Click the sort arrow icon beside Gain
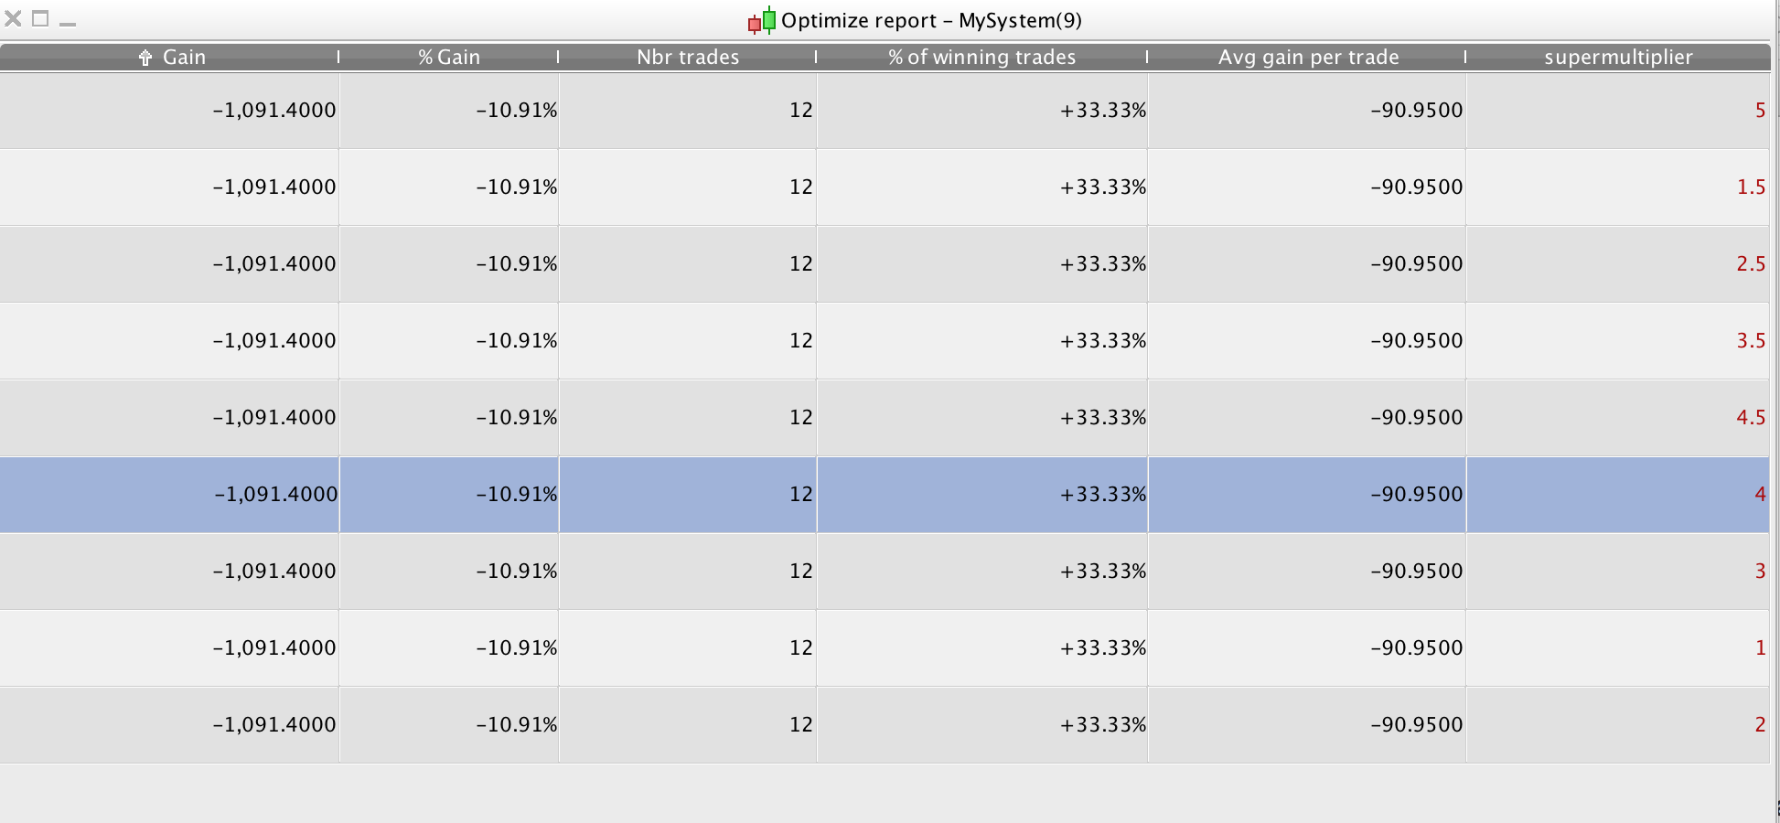The width and height of the screenshot is (1780, 823). pos(145,58)
